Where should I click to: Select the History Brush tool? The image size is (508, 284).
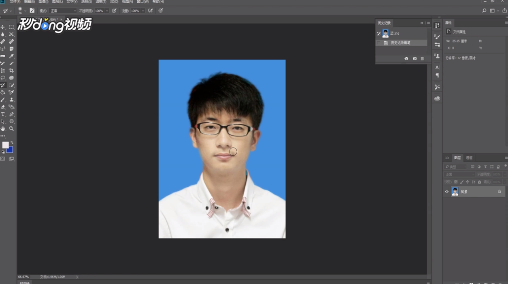pos(3,85)
